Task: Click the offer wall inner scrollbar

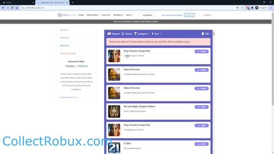Action: (x=214, y=33)
